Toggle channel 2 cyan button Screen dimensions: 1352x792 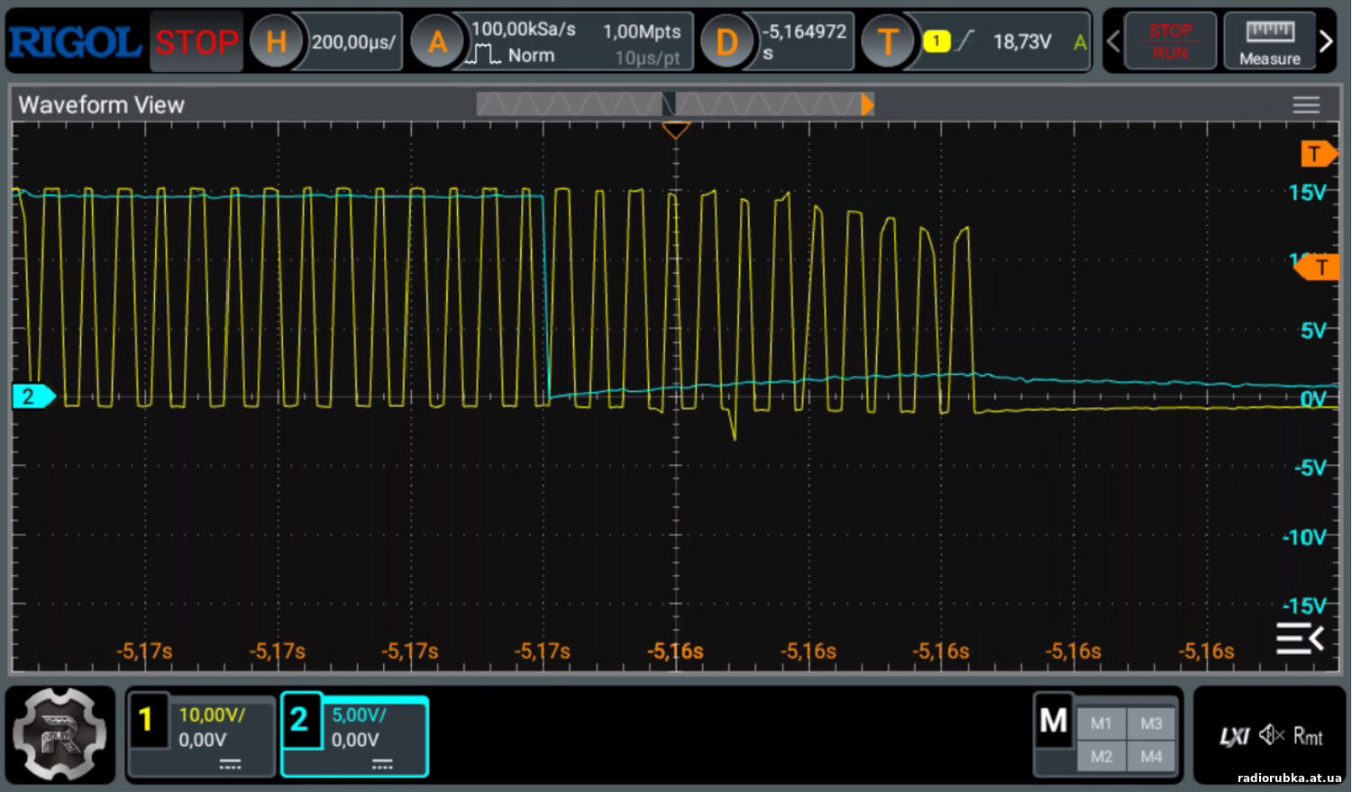300,720
